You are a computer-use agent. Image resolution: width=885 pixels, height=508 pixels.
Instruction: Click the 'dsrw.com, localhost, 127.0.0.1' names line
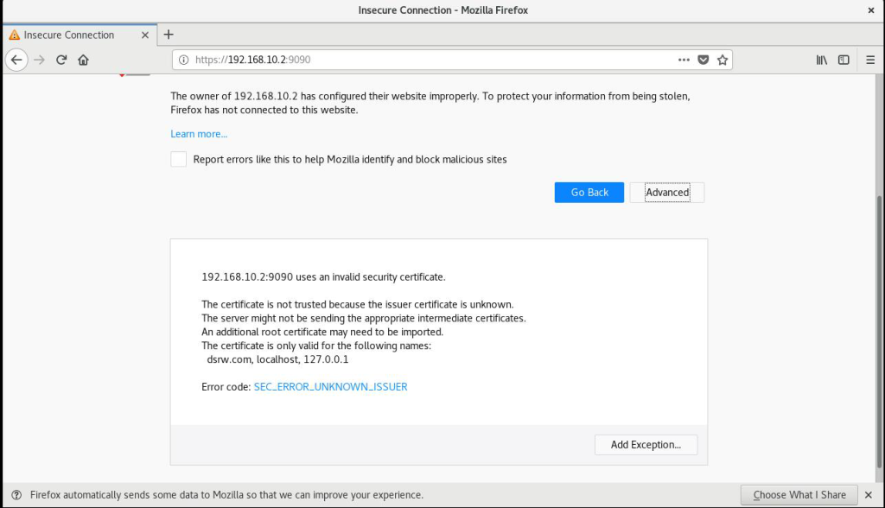(x=277, y=359)
